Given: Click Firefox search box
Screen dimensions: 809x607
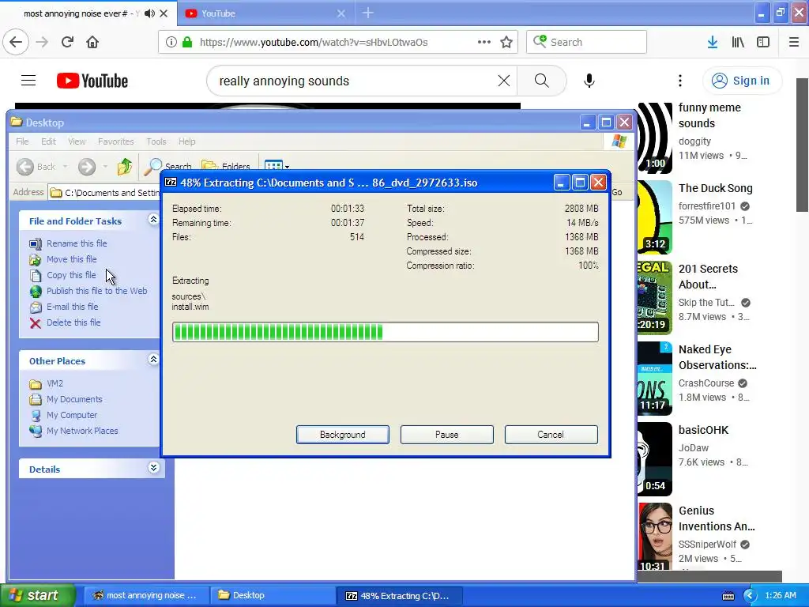Looking at the screenshot, I should pyautogui.click(x=587, y=42).
